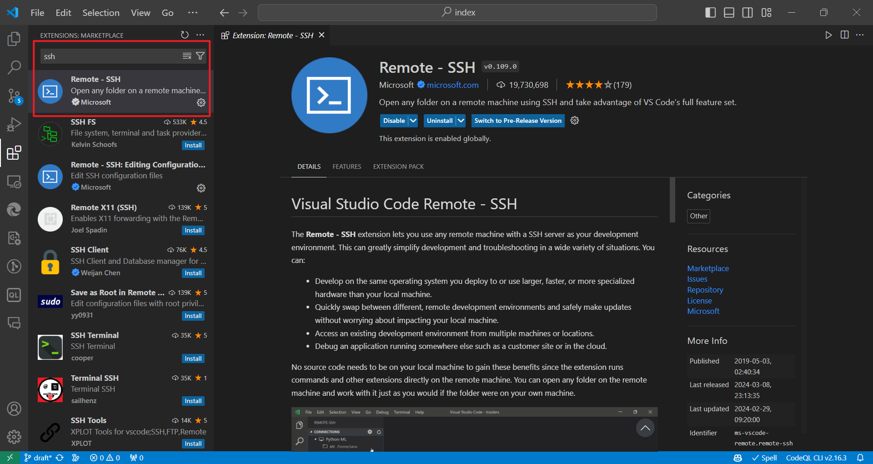Screen dimensions: 873x464
Task: Refresh the extensions marketplace list
Action: point(185,35)
